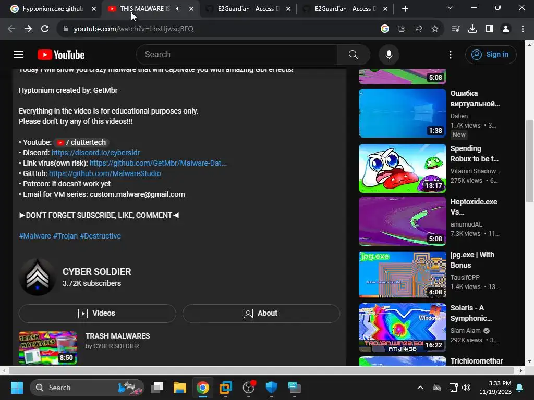The height and width of the screenshot is (400, 534).
Task: Mute the THIS MALWARE IS tab audio
Action: click(178, 9)
